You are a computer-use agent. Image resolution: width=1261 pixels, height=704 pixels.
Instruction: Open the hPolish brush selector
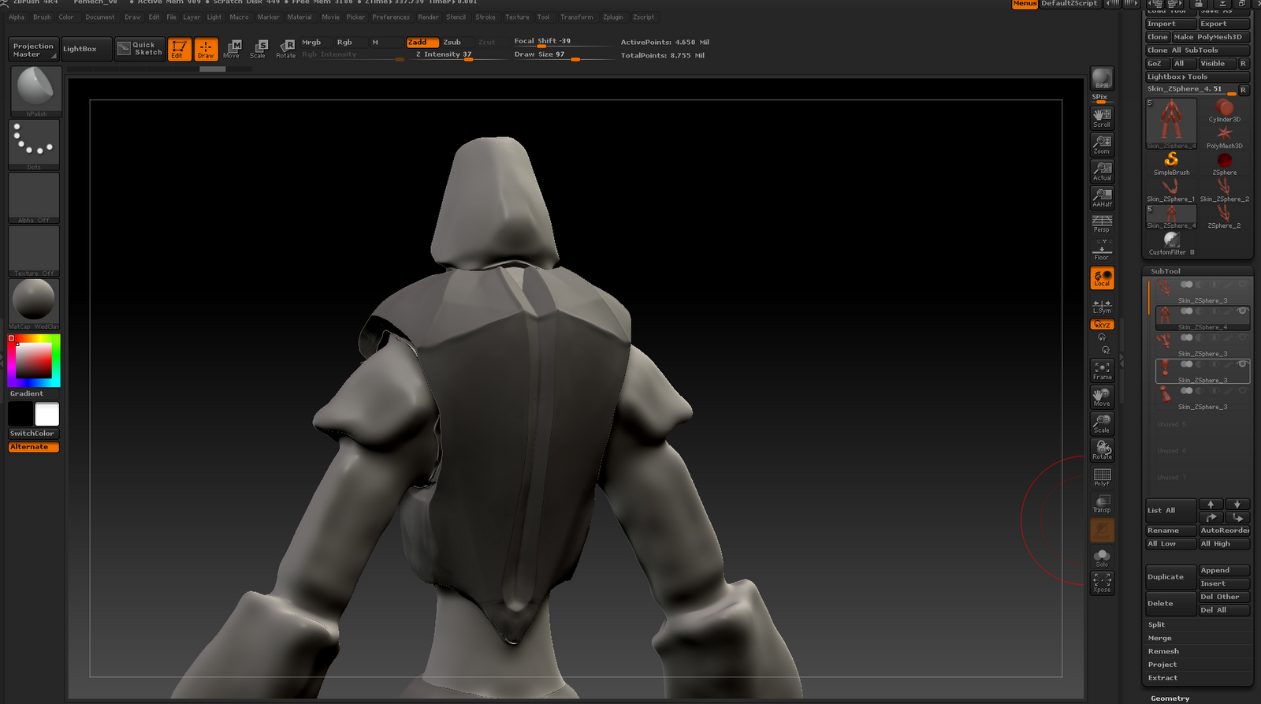pyautogui.click(x=35, y=90)
